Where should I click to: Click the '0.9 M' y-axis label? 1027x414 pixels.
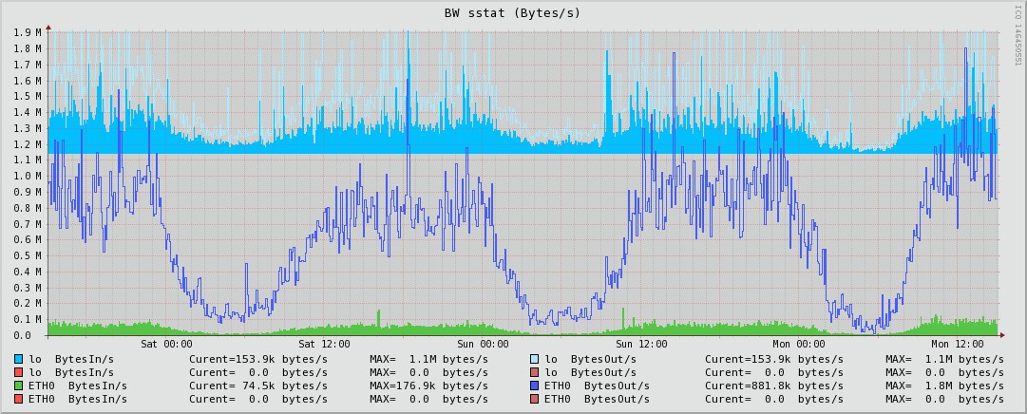27,192
